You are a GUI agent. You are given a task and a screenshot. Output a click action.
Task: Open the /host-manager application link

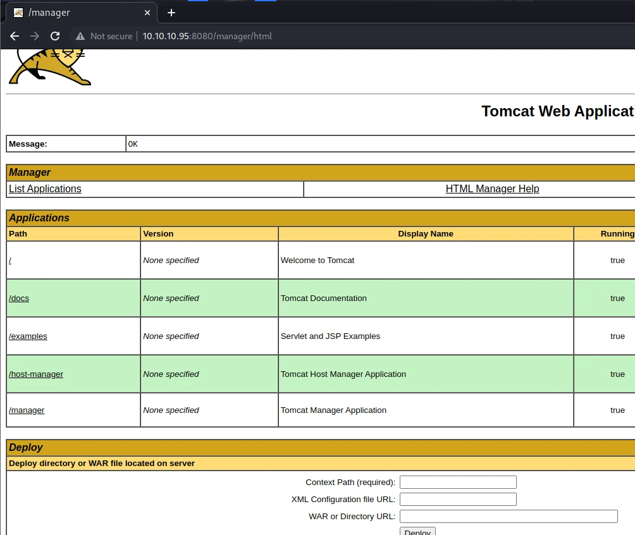[x=36, y=374]
